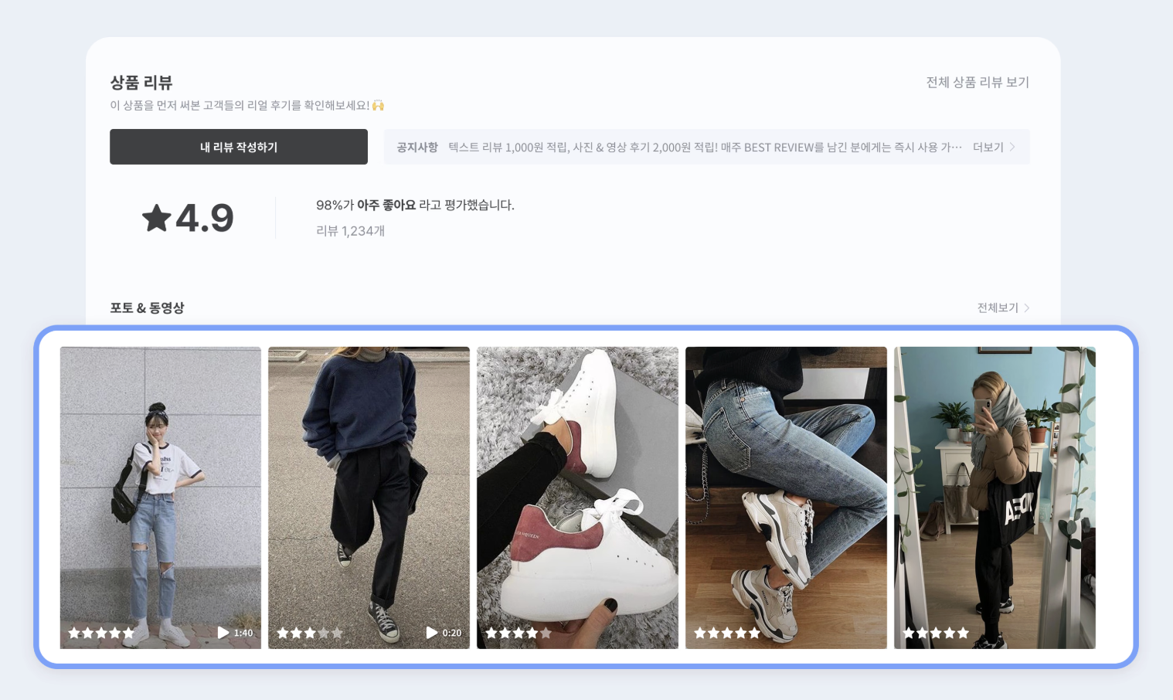Open the blue jeans and sneakers photo
The width and height of the screenshot is (1173, 700).
(786, 498)
